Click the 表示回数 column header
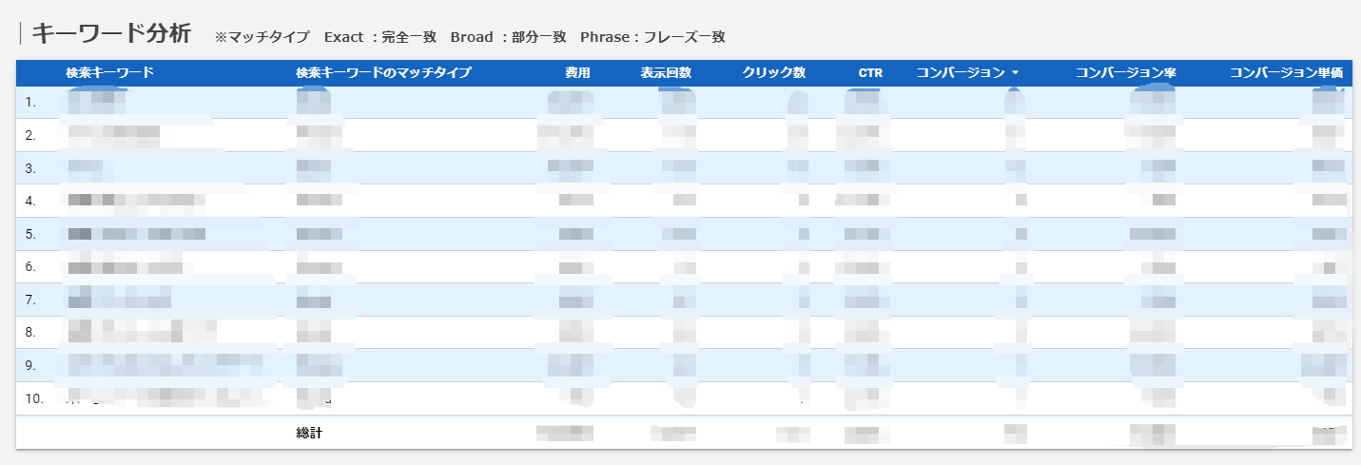Screen dimensions: 1361x465 (x=666, y=72)
